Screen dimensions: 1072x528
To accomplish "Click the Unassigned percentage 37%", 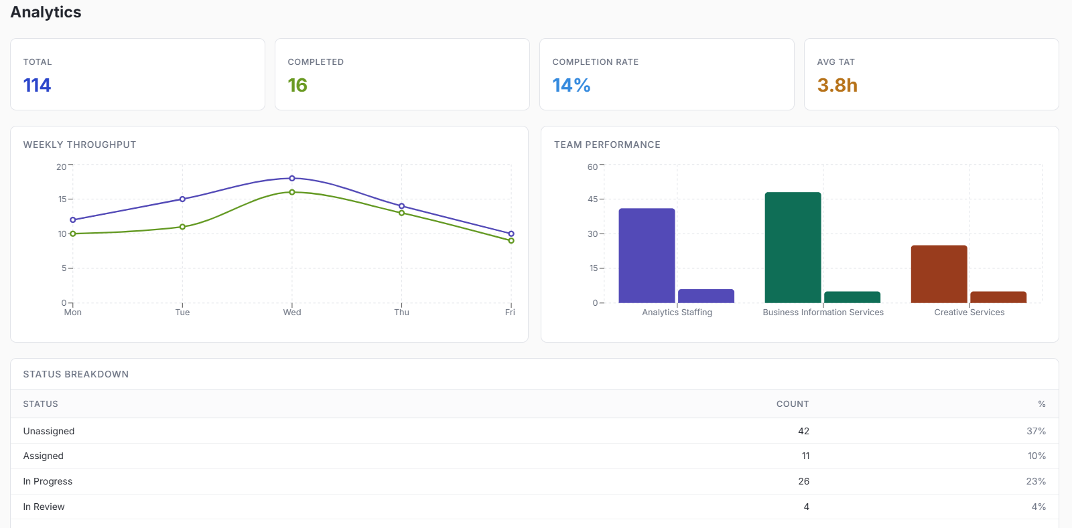I will 1036,431.
